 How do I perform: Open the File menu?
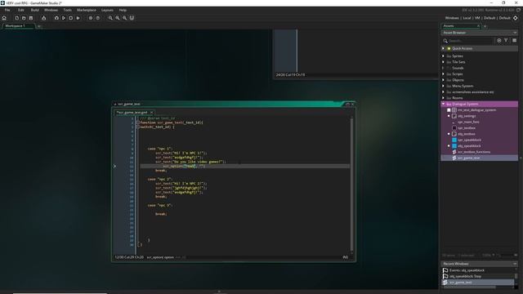coord(7,10)
